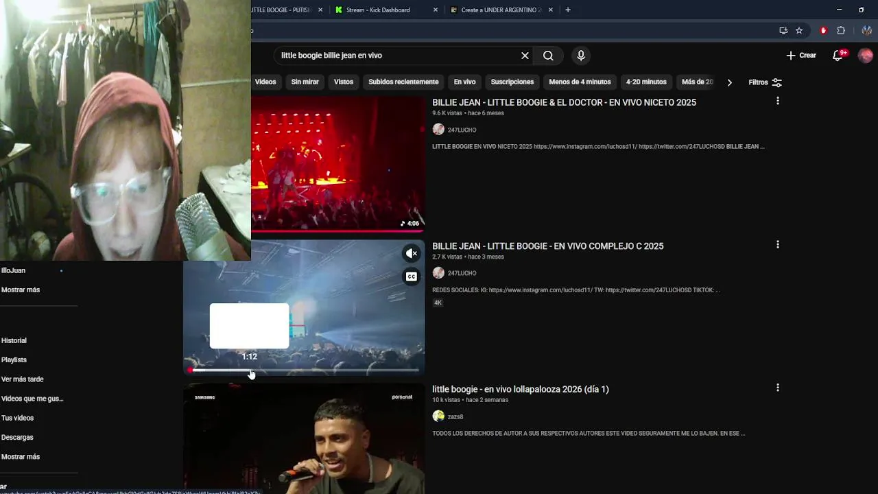Start voice search with the microphone icon

click(x=581, y=56)
